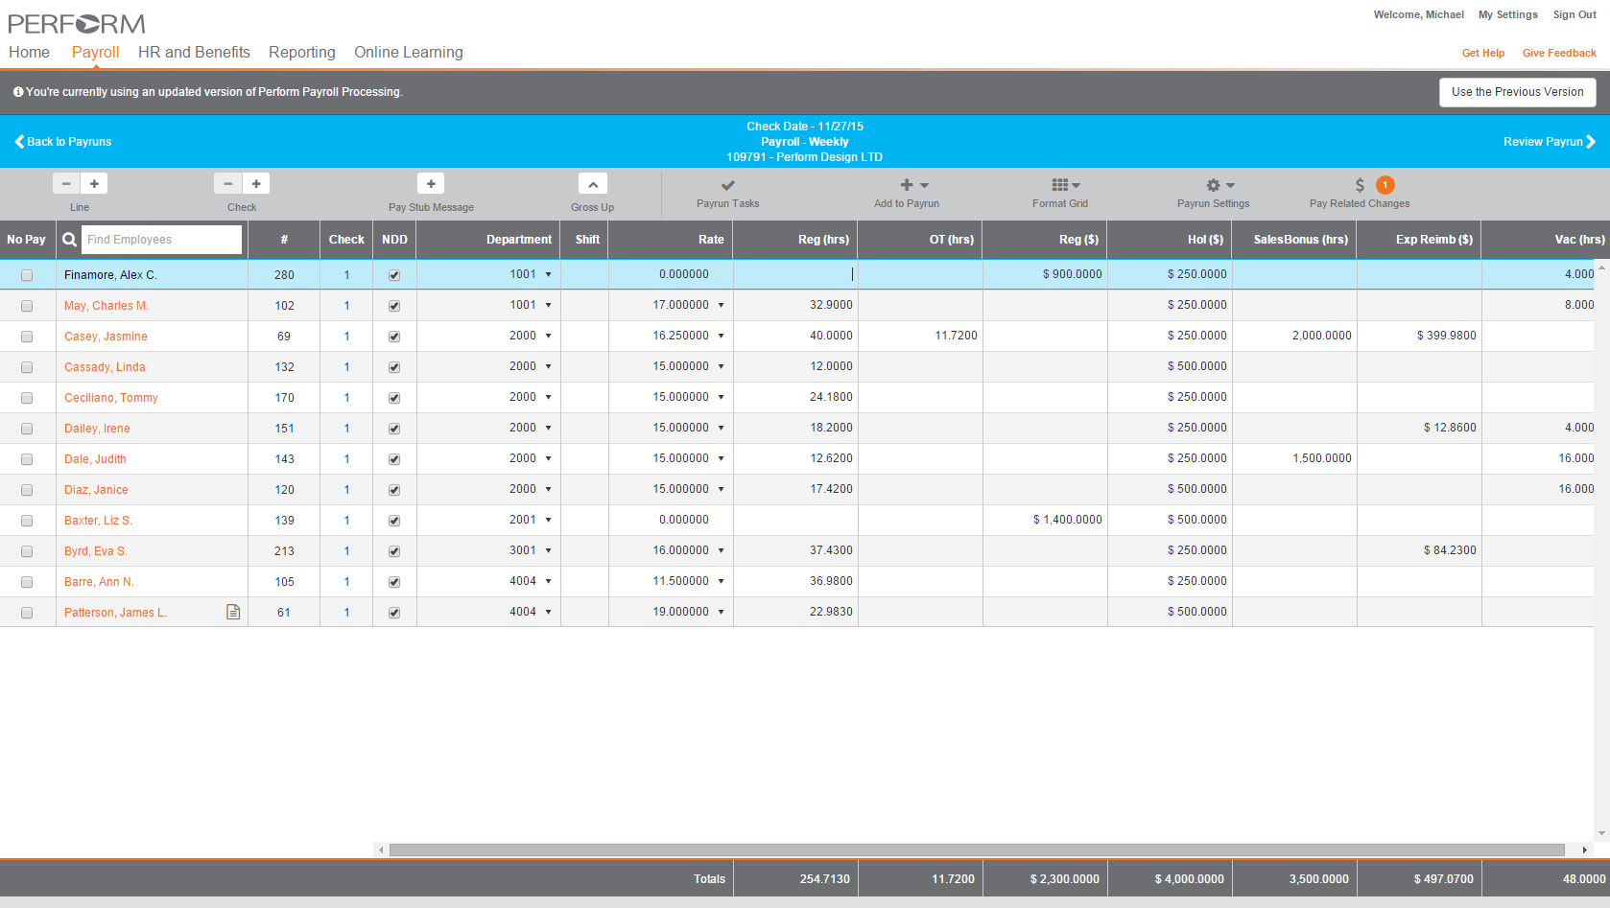Open the Online Learning tab
This screenshot has width=1610, height=908.
409,53
